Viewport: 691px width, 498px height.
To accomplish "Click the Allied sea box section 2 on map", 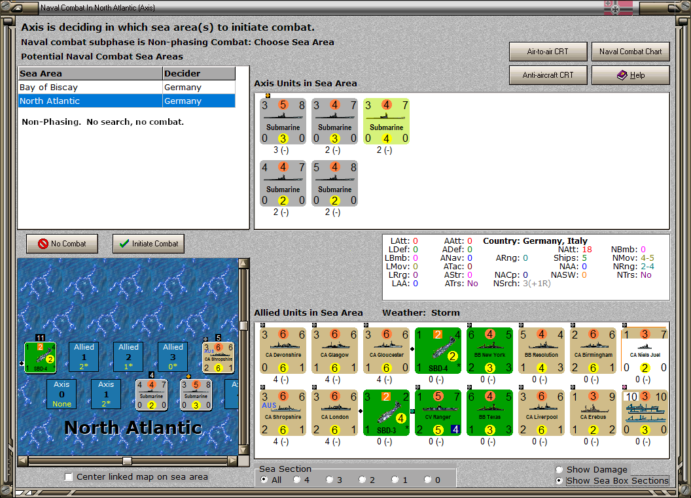I will pos(128,357).
